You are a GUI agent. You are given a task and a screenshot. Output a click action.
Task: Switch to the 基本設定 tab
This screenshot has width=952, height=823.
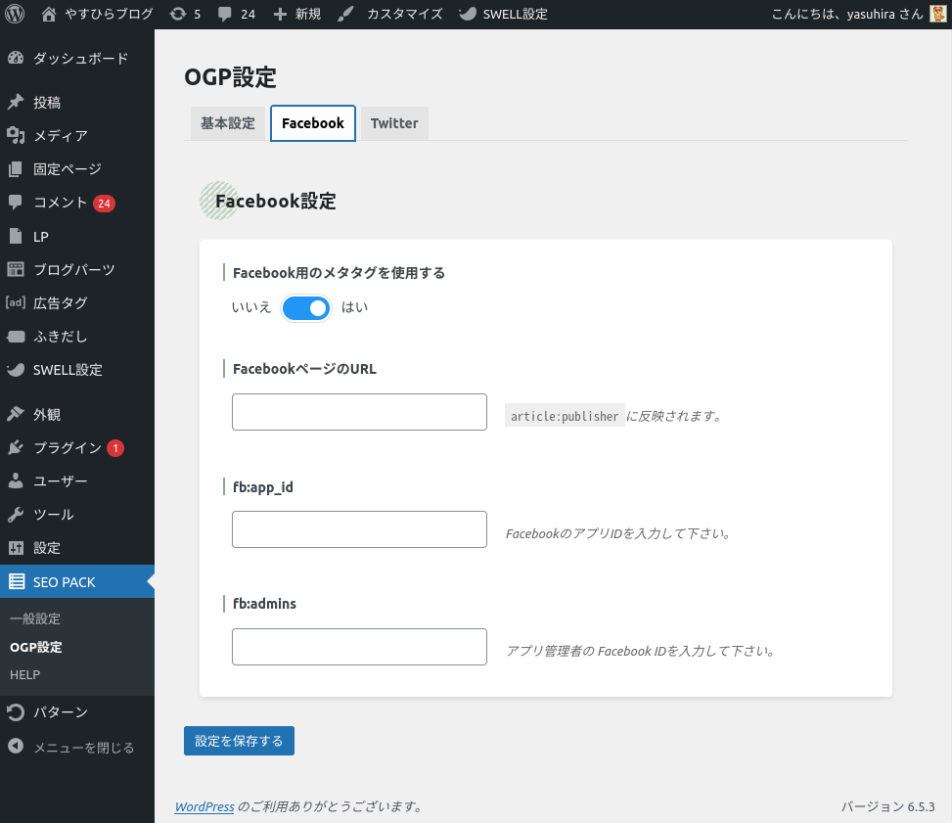tap(227, 123)
